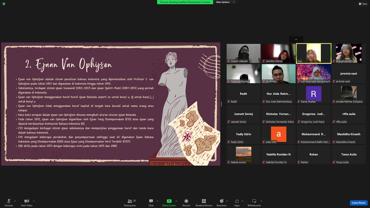
Task: Click the Nicholas Fernando Putra participant tile
Action: [x=279, y=114]
